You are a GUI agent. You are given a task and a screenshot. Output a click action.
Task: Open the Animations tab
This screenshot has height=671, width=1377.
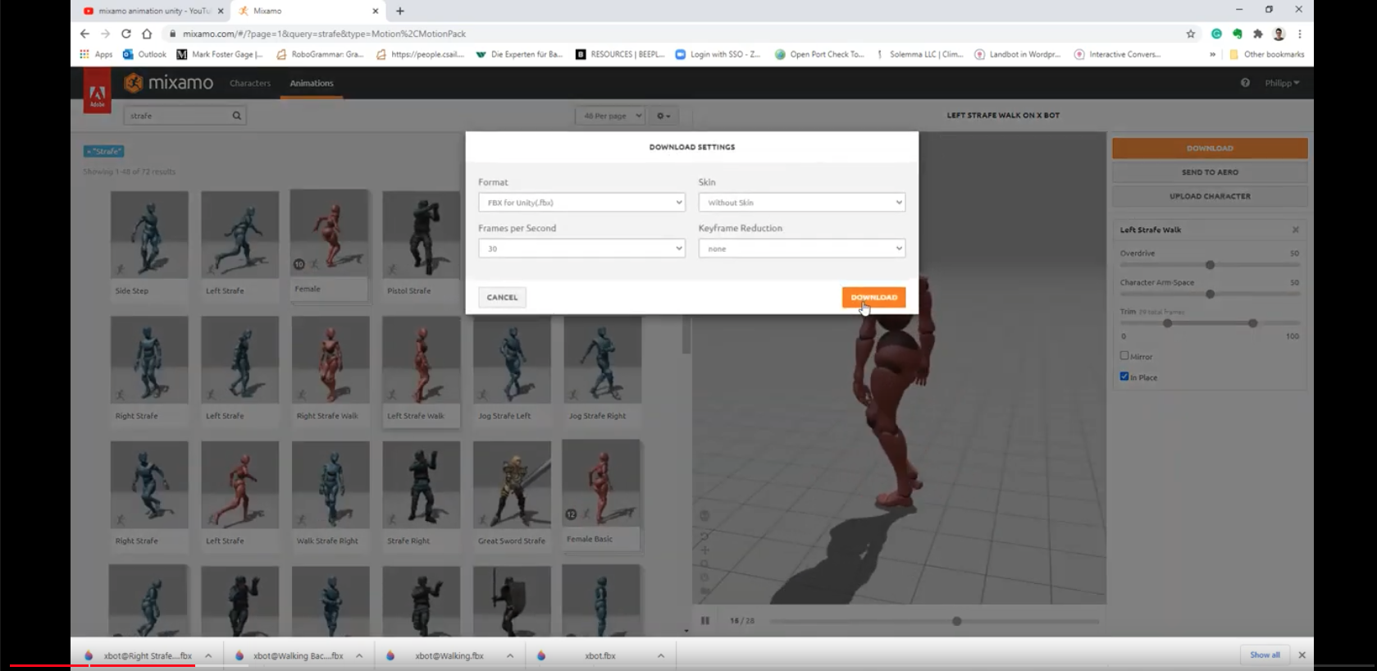[312, 83]
